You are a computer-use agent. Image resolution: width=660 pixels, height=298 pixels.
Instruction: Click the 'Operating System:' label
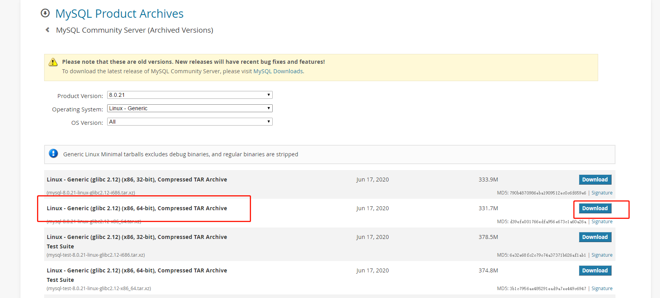coord(77,109)
